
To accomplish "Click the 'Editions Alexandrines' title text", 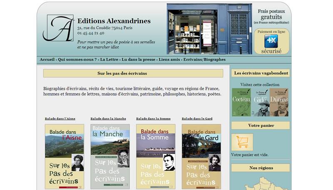I will tap(114, 21).
